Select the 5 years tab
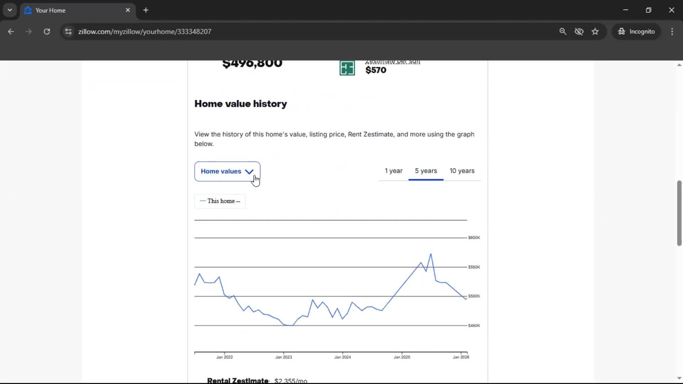This screenshot has height=384, width=683. coord(426,171)
